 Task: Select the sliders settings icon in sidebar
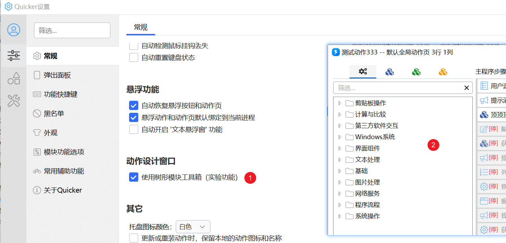14,55
